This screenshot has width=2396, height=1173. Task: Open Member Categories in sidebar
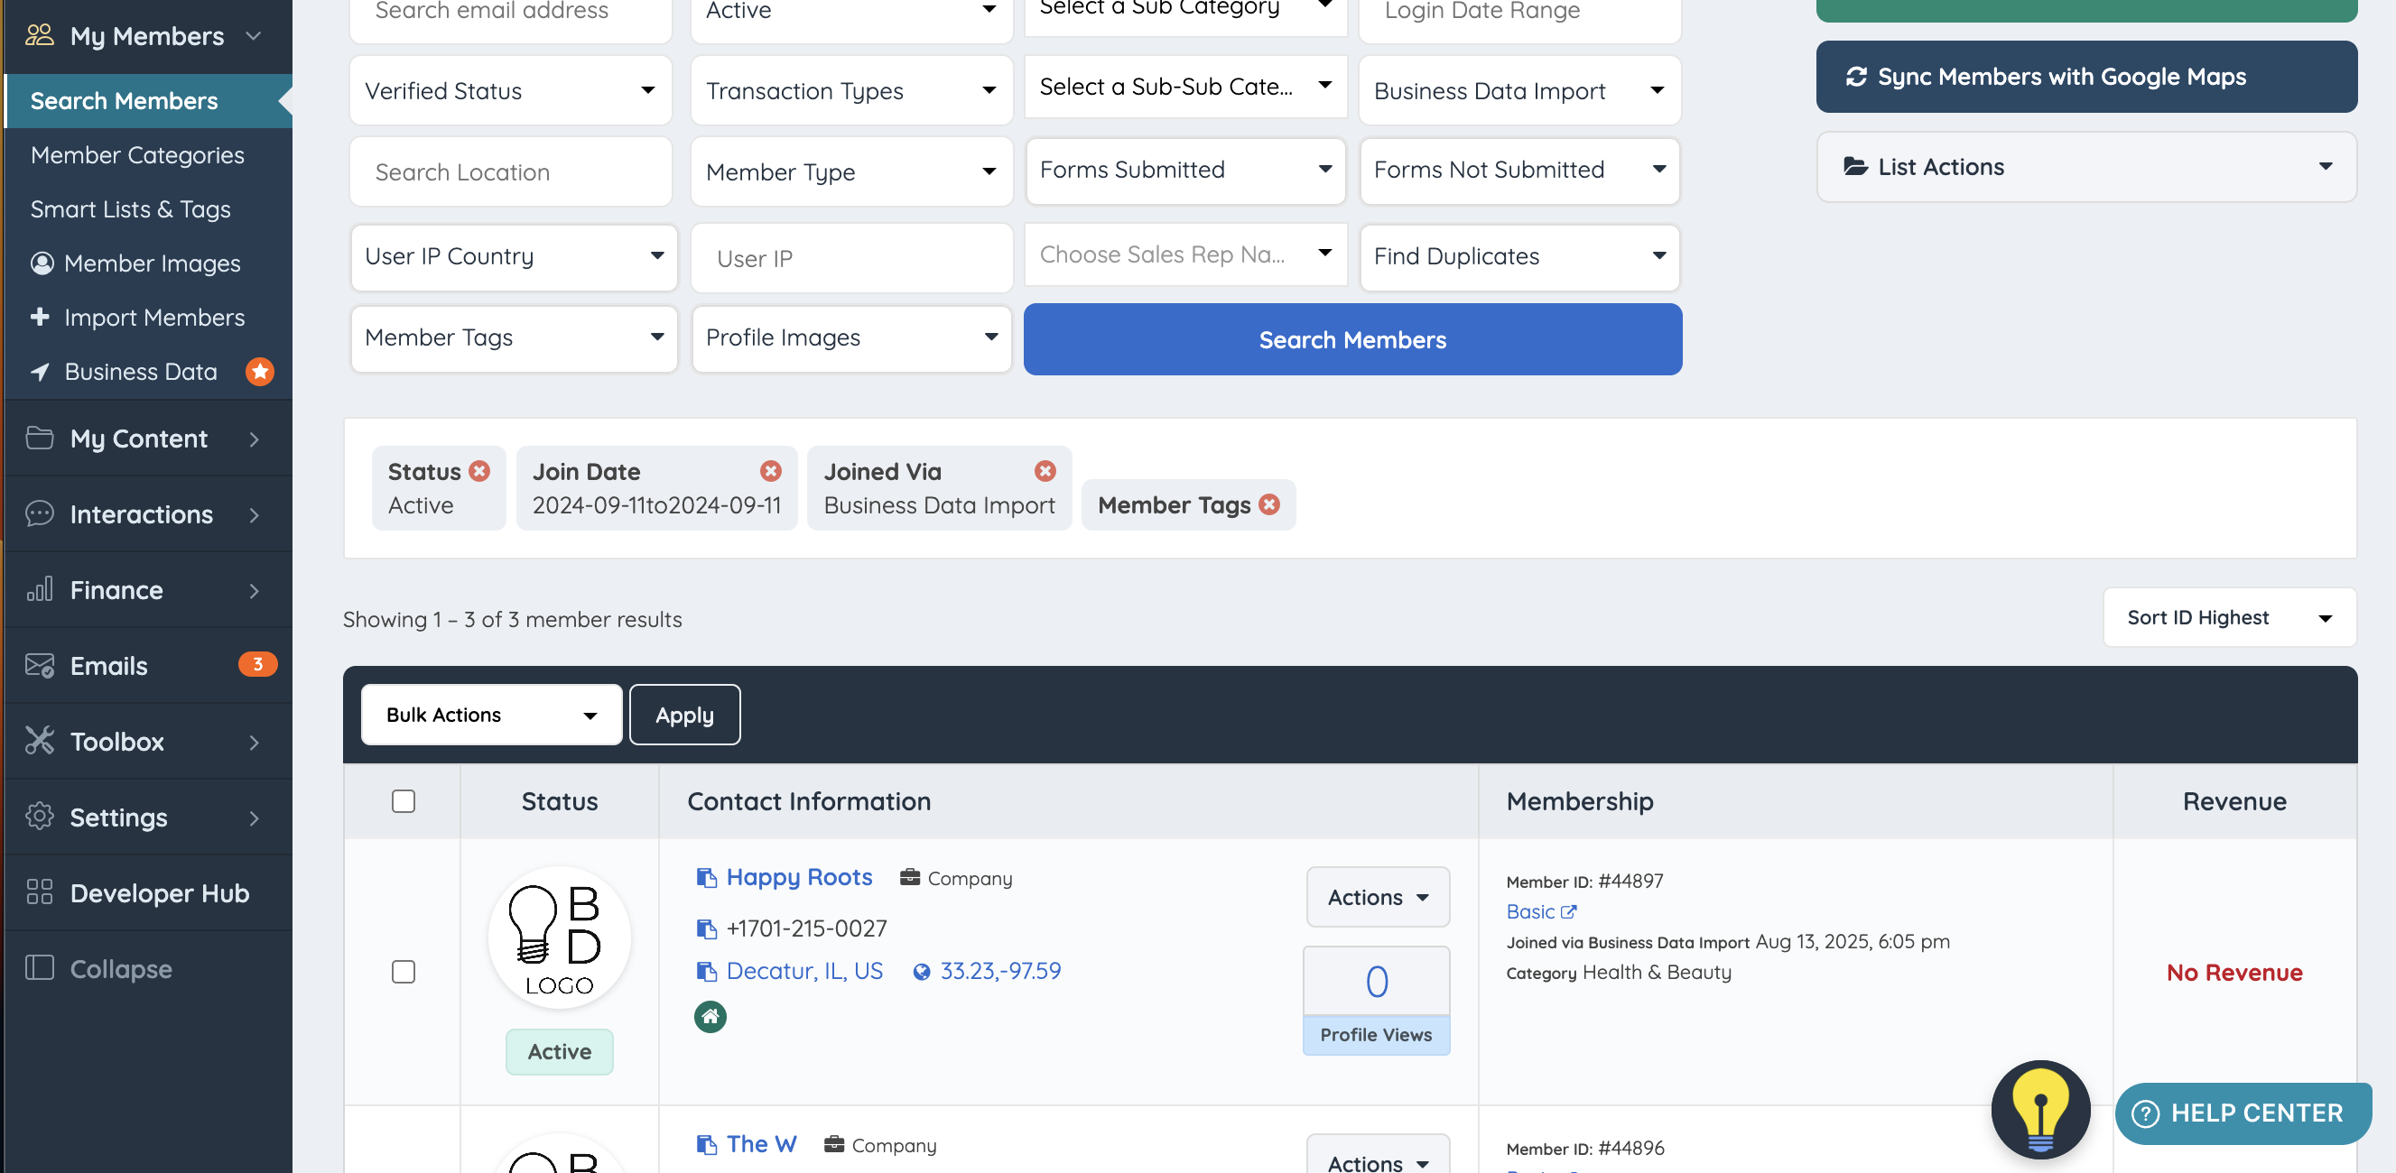[x=136, y=155]
